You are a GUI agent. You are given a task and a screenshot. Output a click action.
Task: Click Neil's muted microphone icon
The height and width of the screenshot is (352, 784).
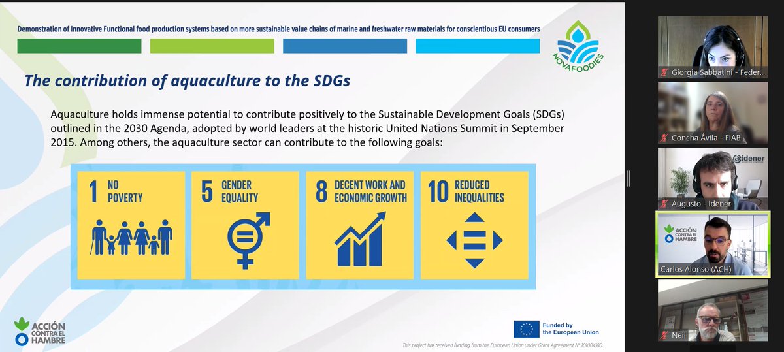pos(665,335)
